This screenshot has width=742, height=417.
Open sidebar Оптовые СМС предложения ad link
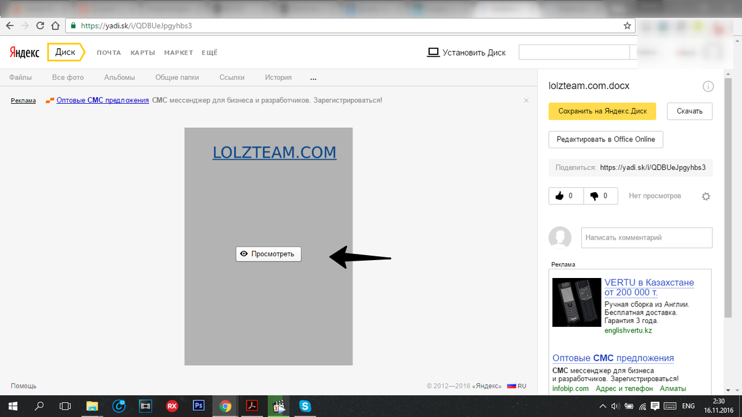[613, 358]
